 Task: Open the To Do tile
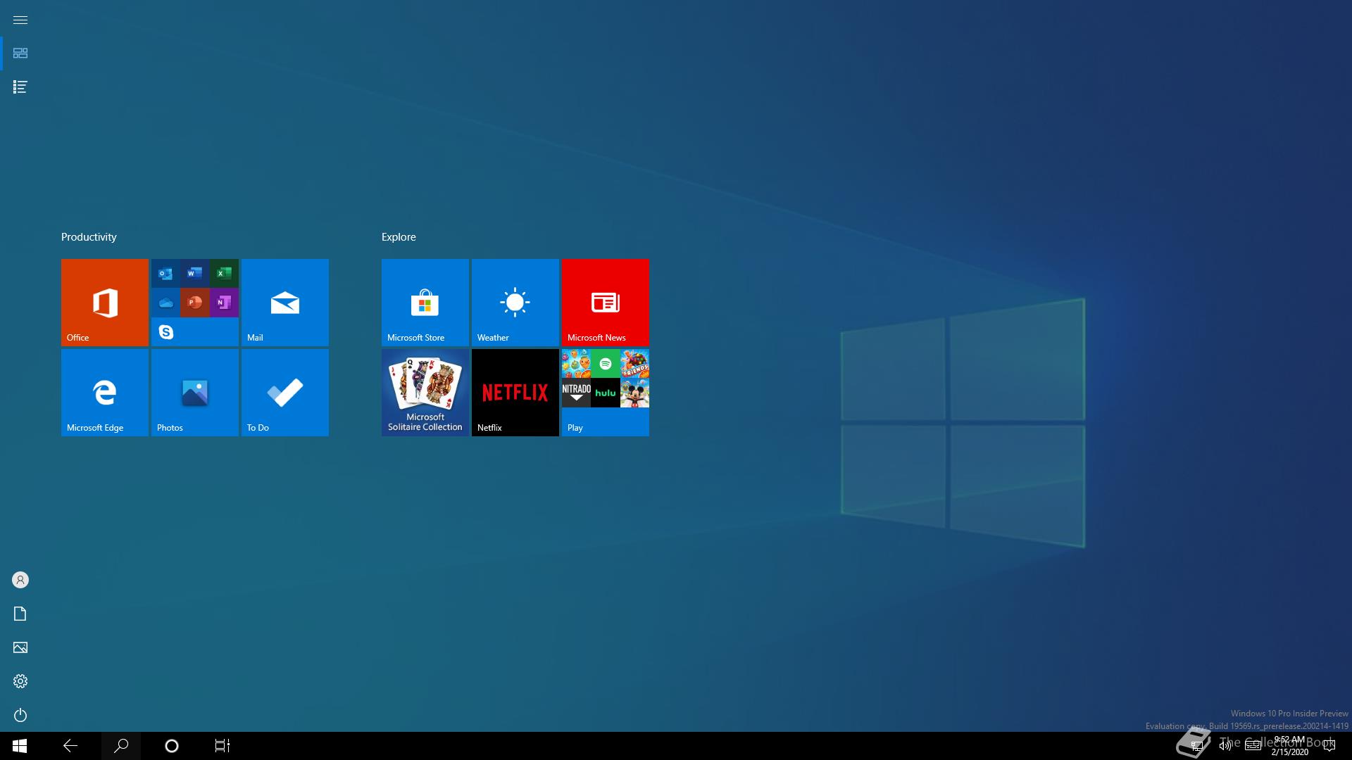click(285, 393)
